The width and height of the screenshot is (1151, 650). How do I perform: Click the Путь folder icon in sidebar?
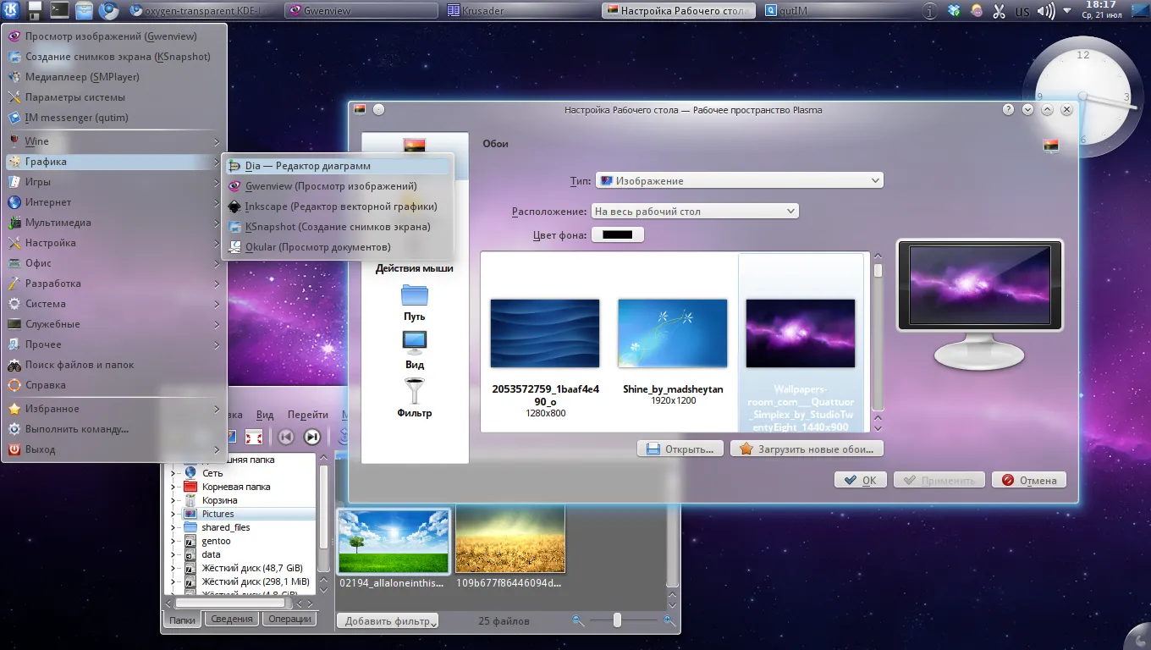[x=415, y=295]
